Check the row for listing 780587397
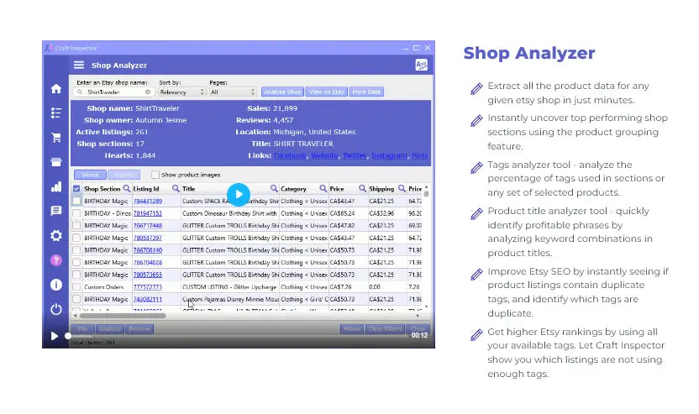Image resolution: width=699 pixels, height=414 pixels. [76, 238]
